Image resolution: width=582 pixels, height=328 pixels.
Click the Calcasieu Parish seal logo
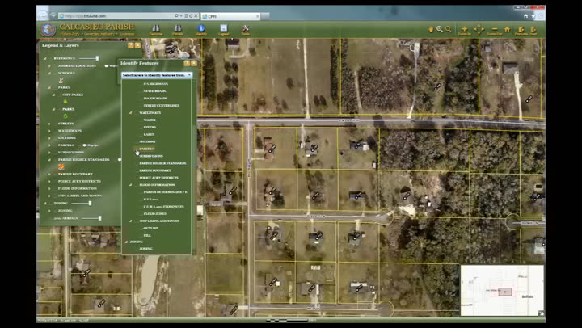[48, 29]
